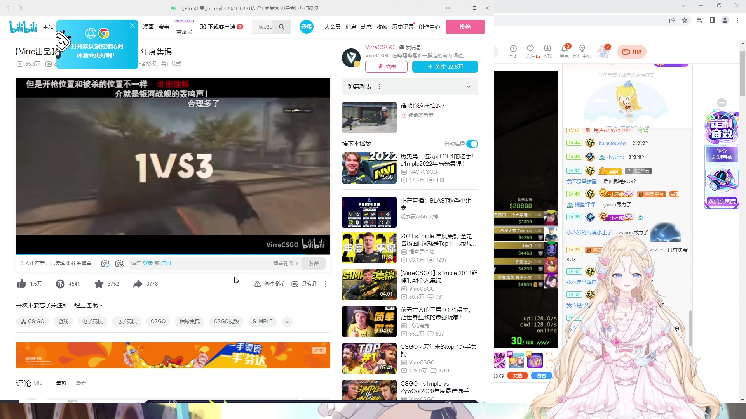Click the 登录 login avatar button
This screenshot has width=746, height=419.
[x=307, y=27]
